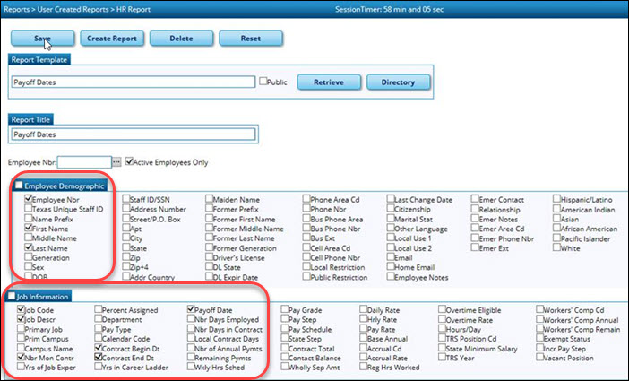629x381 pixels.
Task: Check the Sex checkbox
Action: pos(28,266)
